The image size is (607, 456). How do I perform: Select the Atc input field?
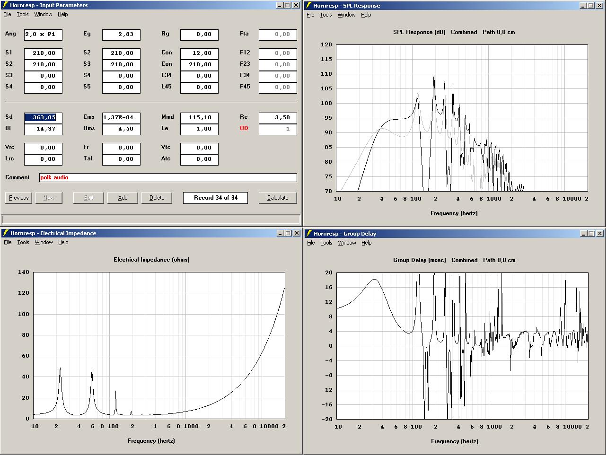click(199, 159)
